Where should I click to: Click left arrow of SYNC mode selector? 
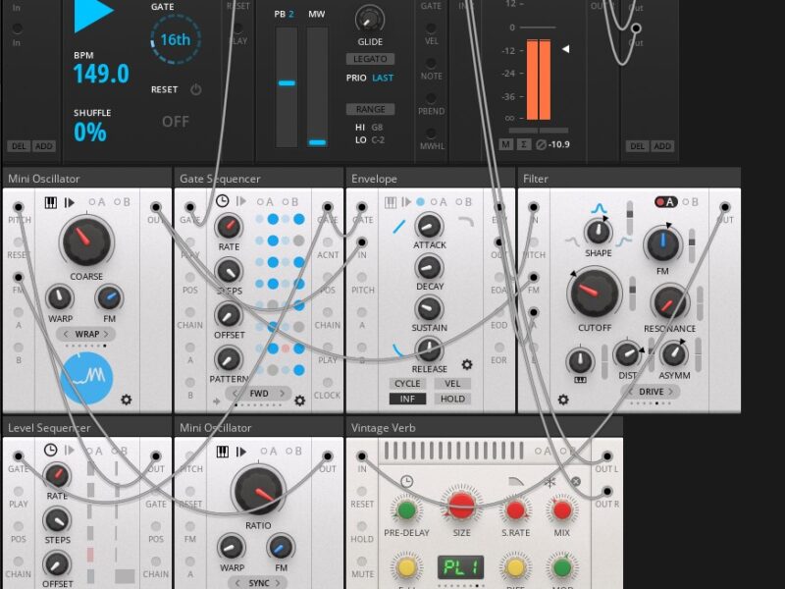(237, 583)
